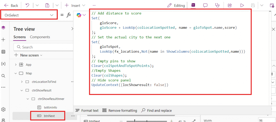Viewport: 276px width, 122px height.
Task: Open sidebar more options ellipsis
Action: click(x=3, y=87)
